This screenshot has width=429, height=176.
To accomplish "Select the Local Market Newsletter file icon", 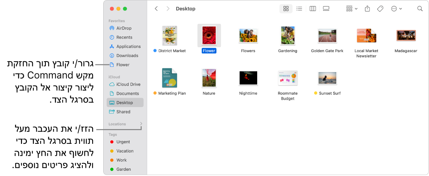I will coord(366,36).
